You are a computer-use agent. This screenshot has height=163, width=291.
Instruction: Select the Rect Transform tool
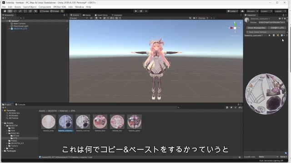coord(25,11)
